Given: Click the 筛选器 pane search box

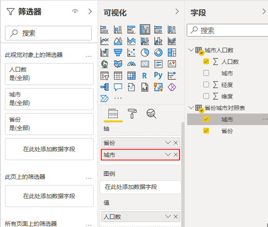Looking at the screenshot, I should 48,33.
